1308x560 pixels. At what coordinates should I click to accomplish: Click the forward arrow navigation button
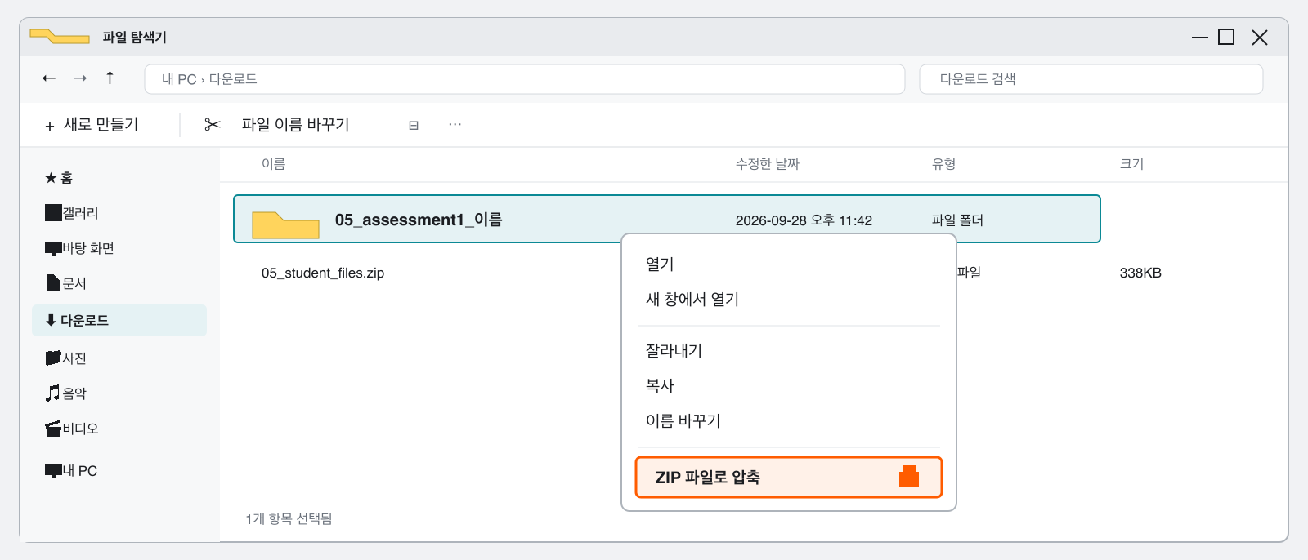pos(80,78)
